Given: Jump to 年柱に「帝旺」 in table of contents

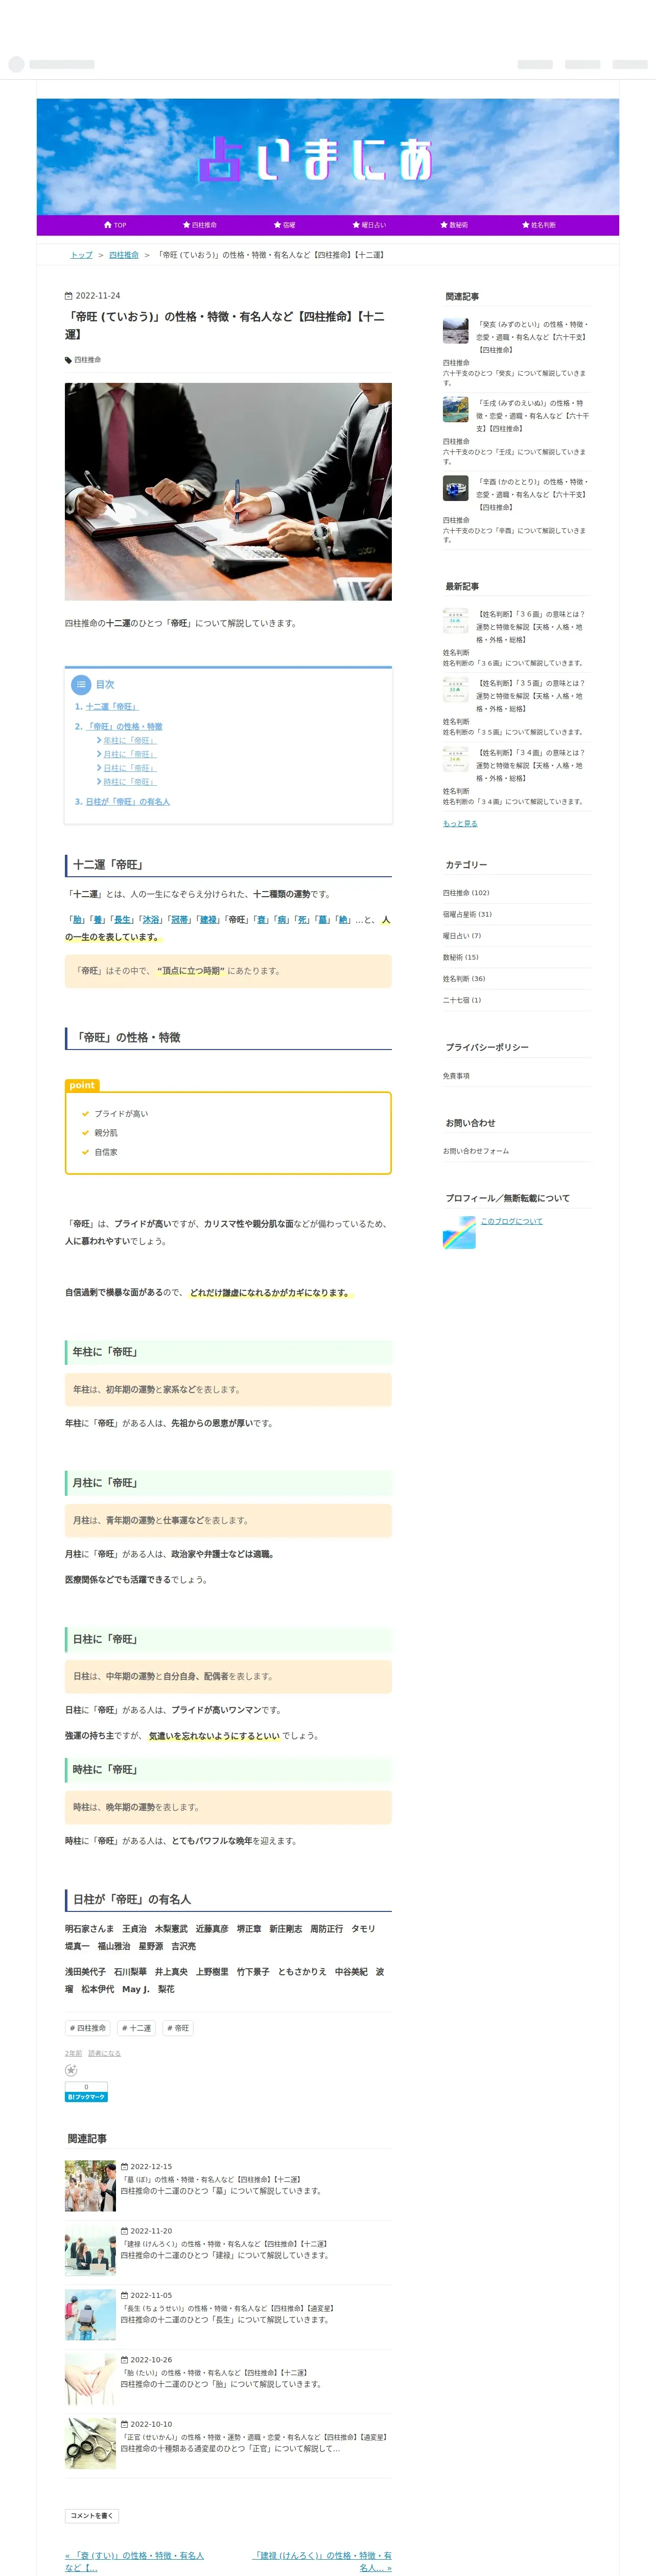Looking at the screenshot, I should point(129,741).
